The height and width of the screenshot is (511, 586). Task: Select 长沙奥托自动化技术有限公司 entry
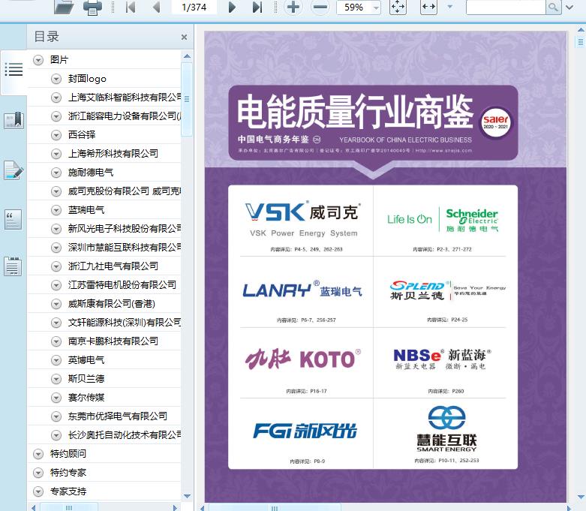coord(125,434)
